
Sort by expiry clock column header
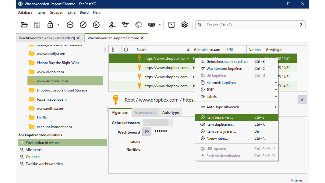(x=128, y=50)
